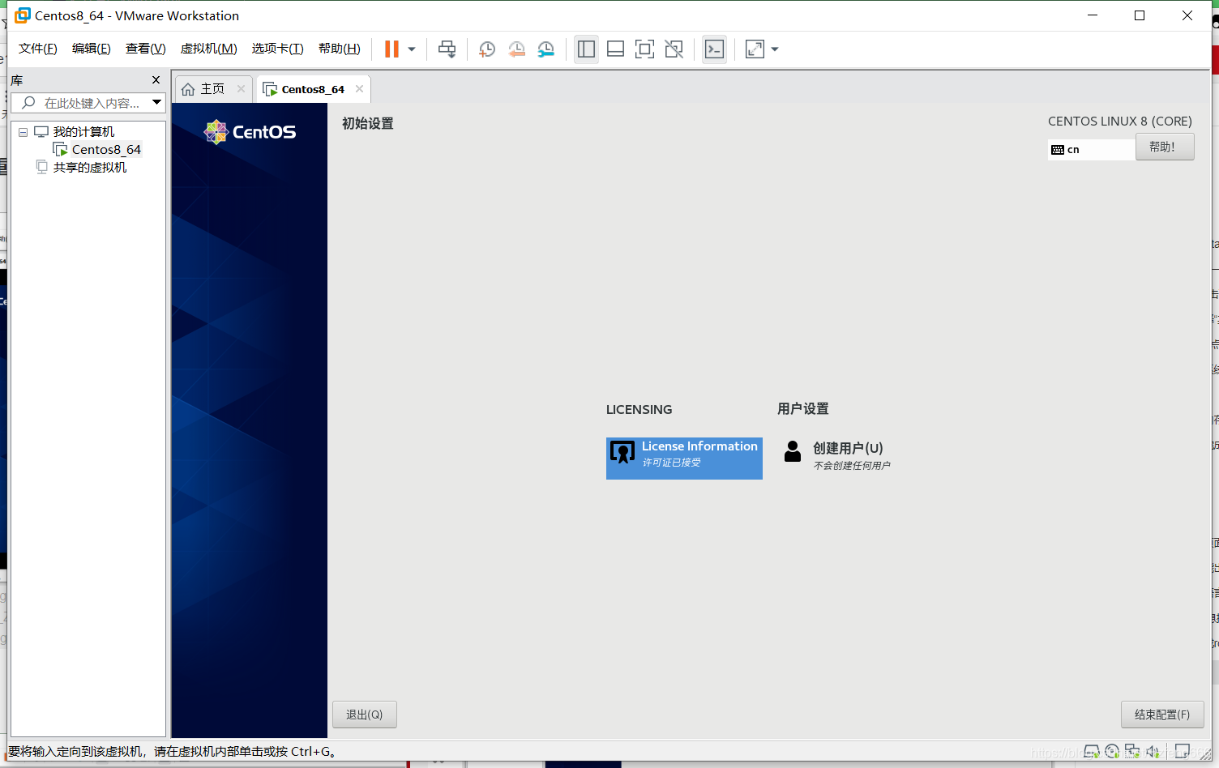Open License Information settings
The image size is (1219, 768).
point(684,459)
